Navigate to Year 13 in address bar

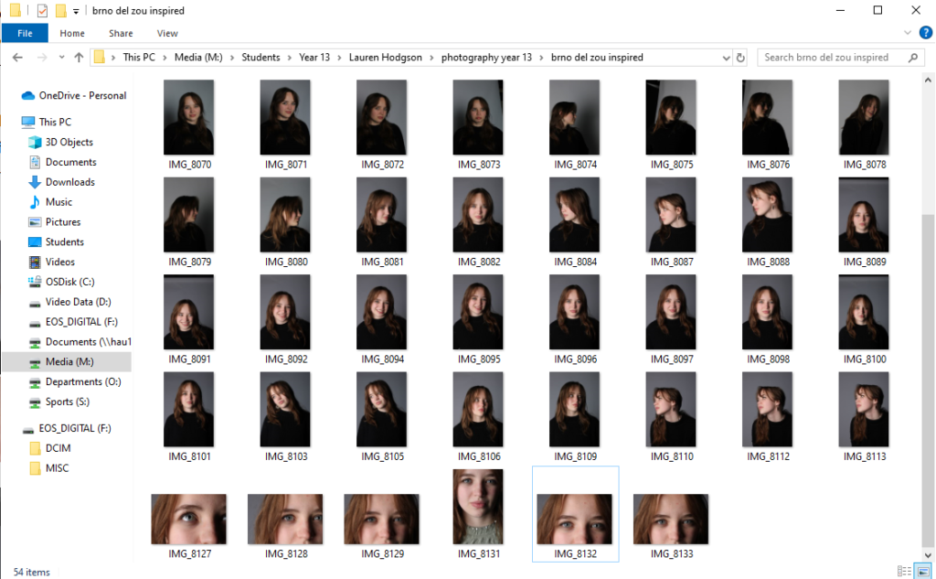314,58
